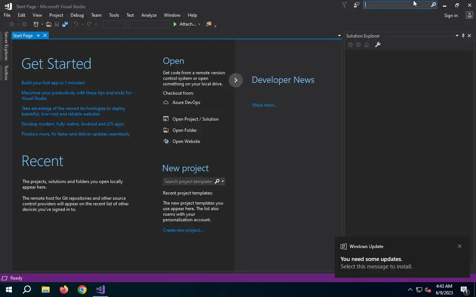Click the Send Feedback icon
476x297 pixels.
(356, 5)
